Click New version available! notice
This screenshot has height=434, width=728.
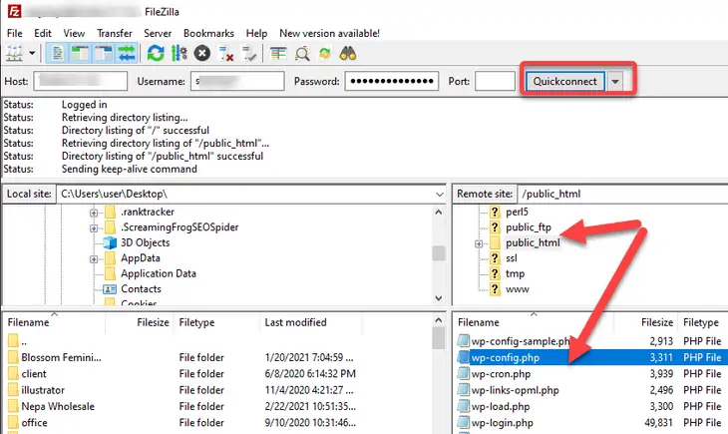(x=329, y=34)
